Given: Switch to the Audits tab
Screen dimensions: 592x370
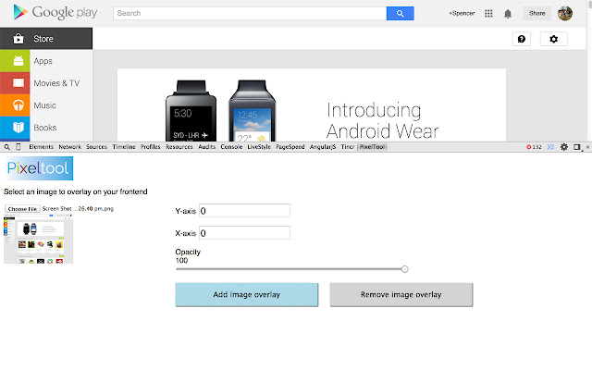Looking at the screenshot, I should click(x=207, y=147).
